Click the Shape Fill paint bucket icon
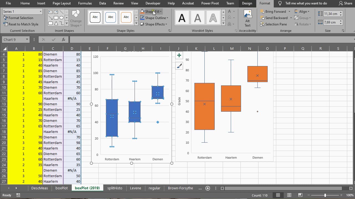The height and width of the screenshot is (199, 355). tap(142, 12)
